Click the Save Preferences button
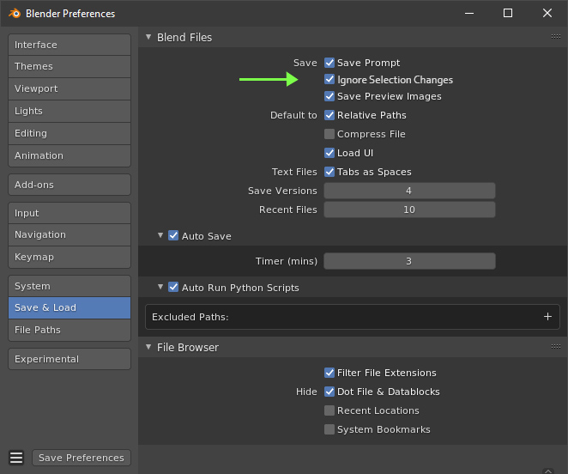This screenshot has width=568, height=474. (x=82, y=458)
